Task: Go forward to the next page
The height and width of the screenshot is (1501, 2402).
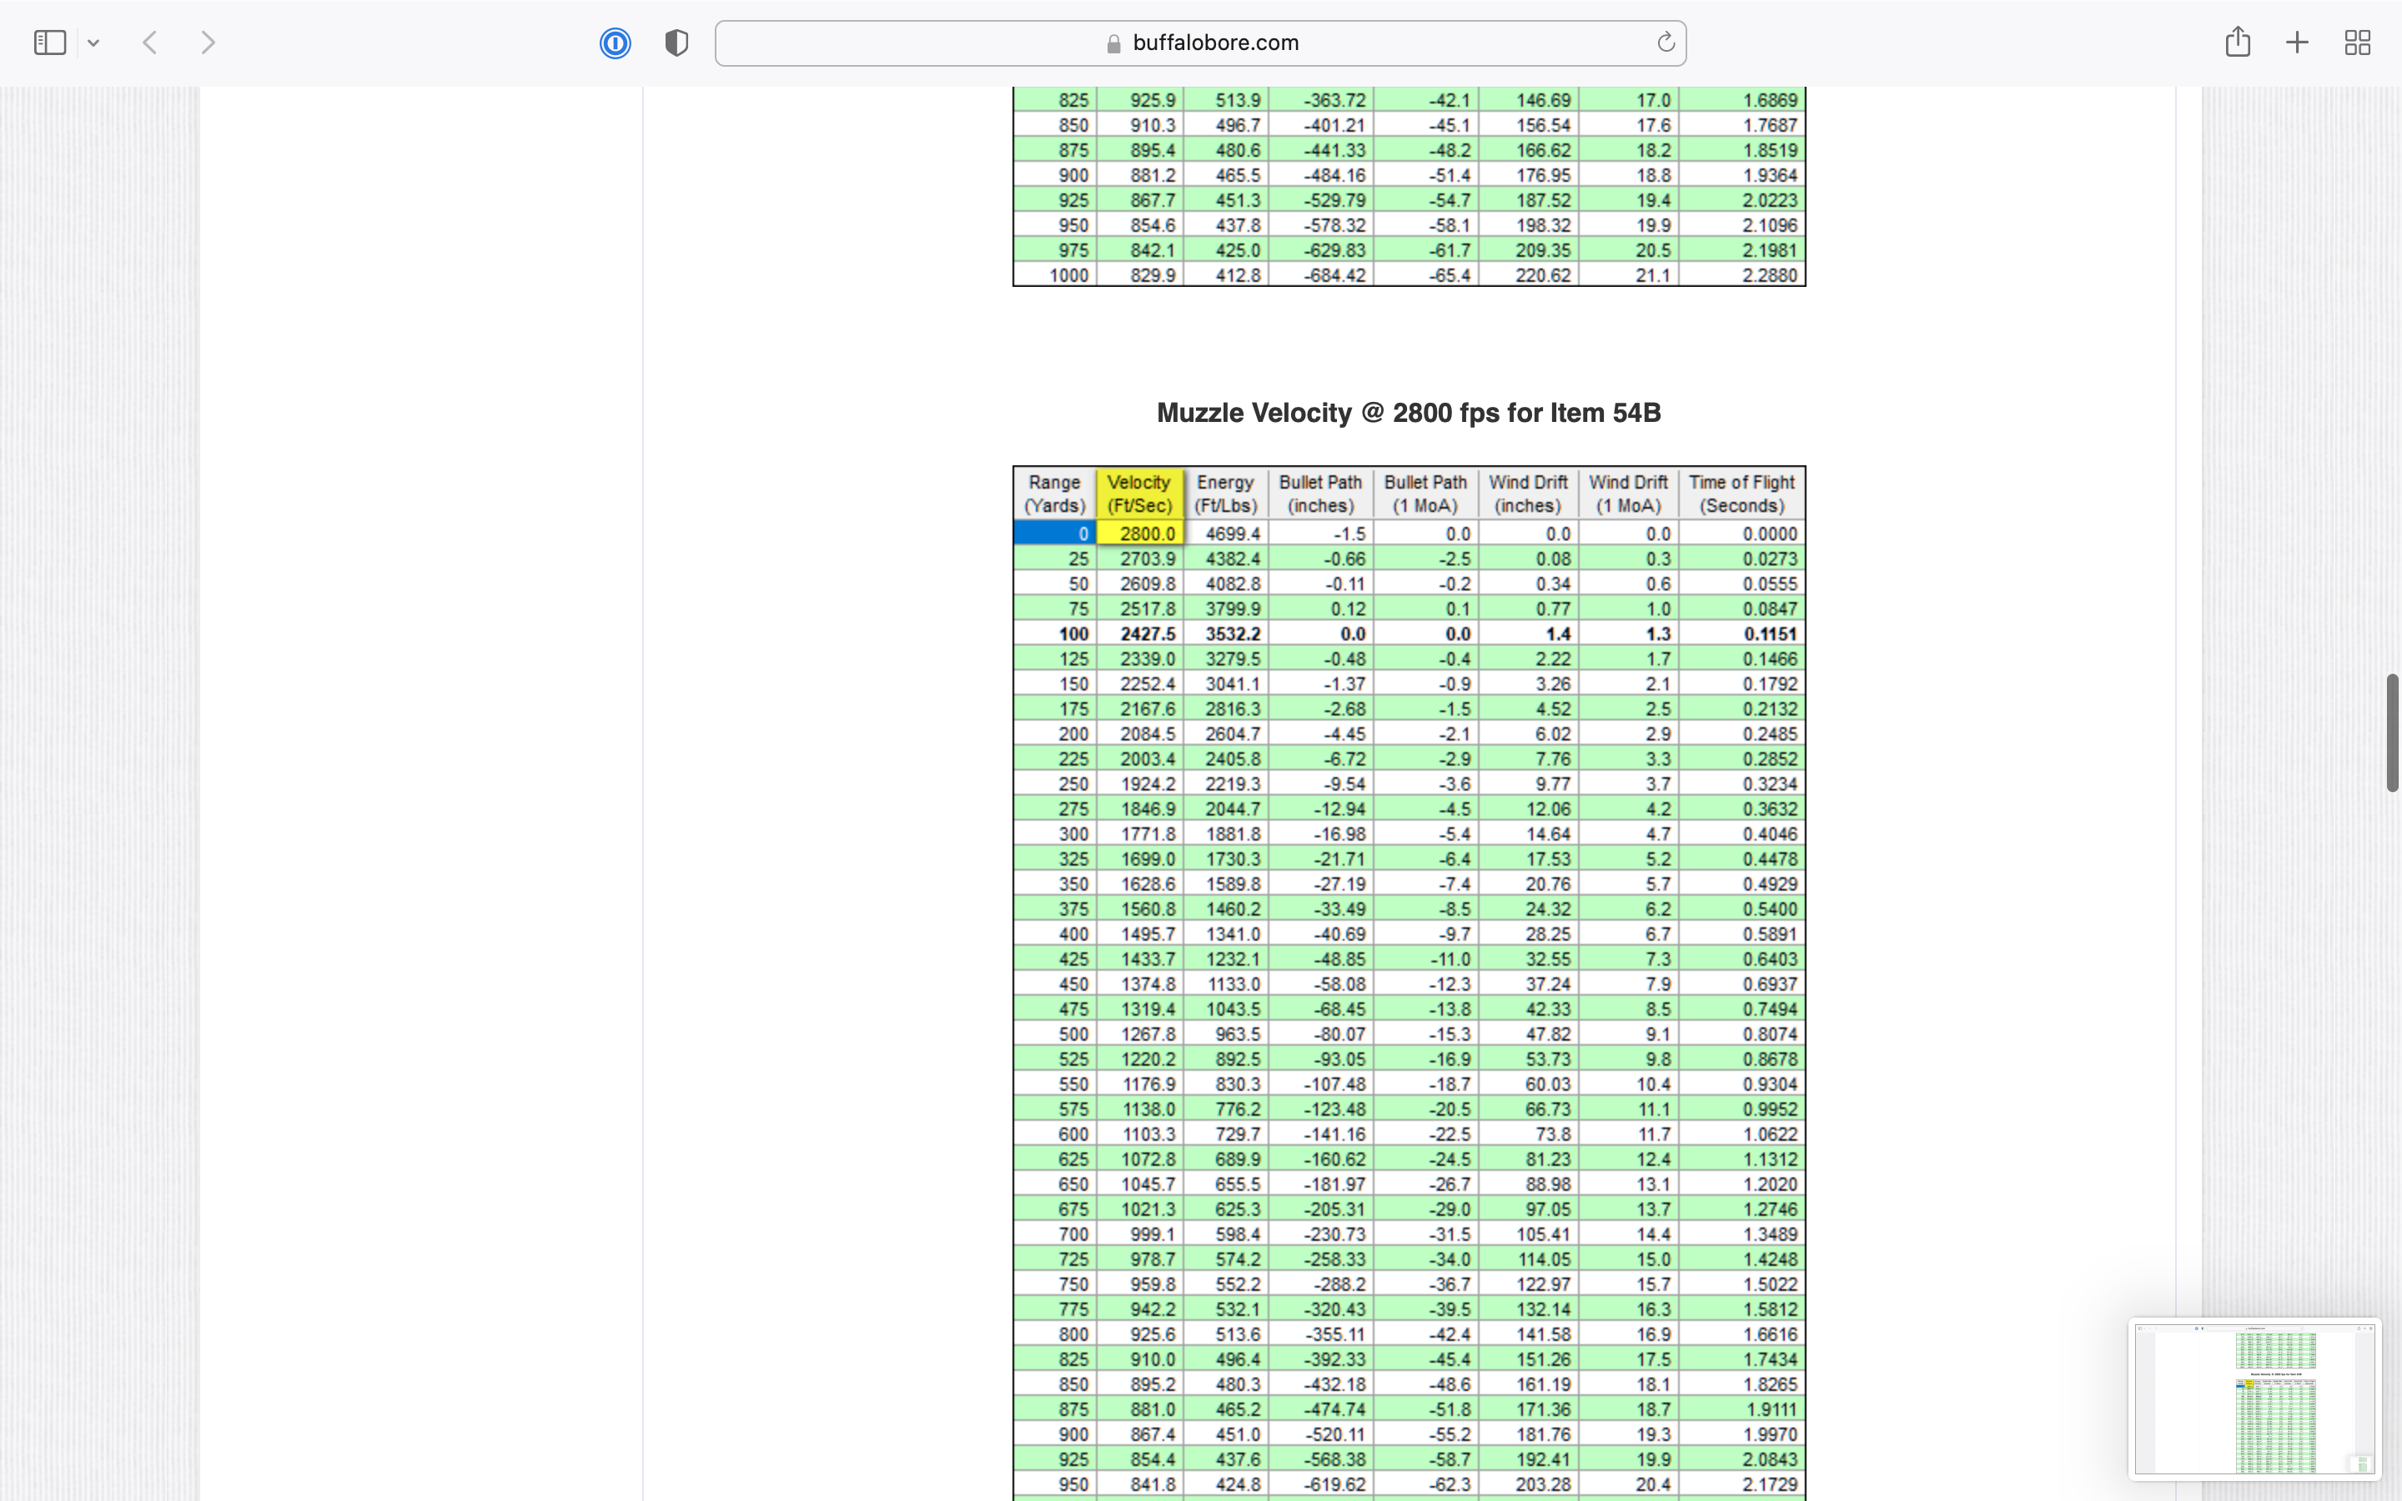Action: pyautogui.click(x=208, y=43)
